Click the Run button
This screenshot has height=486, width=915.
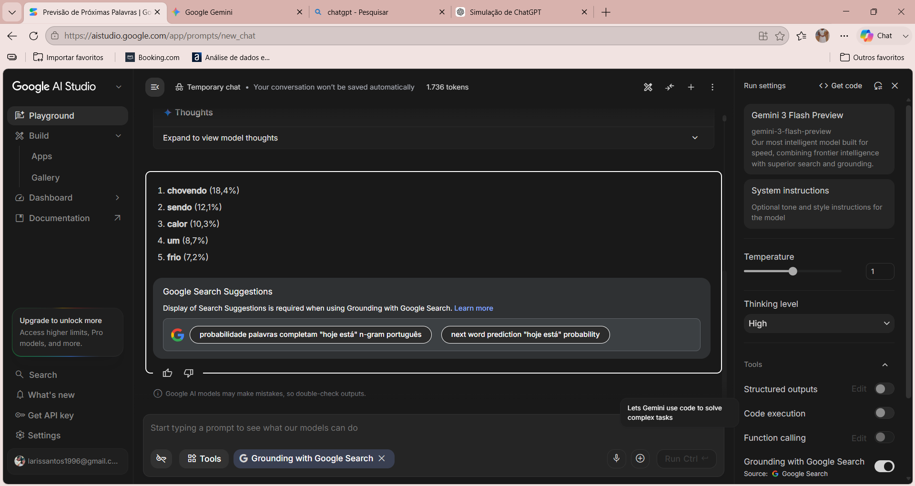coord(686,458)
